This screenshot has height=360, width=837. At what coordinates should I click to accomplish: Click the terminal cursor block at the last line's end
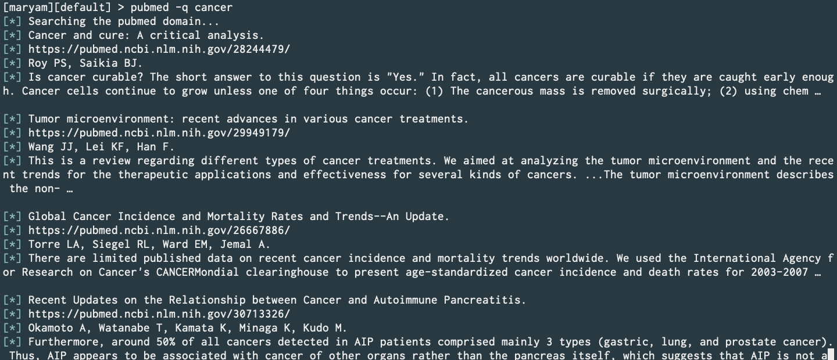(x=831, y=354)
